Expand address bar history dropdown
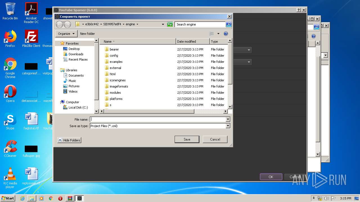Viewport: 360px width, 202px height. point(163,24)
